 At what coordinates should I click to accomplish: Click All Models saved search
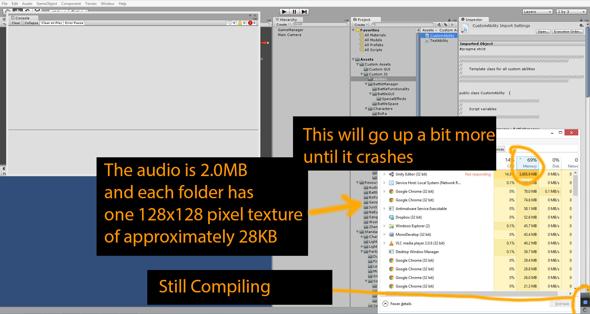click(x=371, y=40)
